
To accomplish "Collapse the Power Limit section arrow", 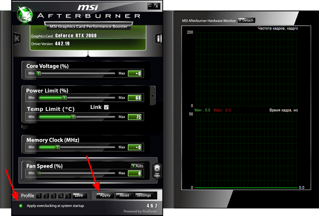I will tap(152, 96).
